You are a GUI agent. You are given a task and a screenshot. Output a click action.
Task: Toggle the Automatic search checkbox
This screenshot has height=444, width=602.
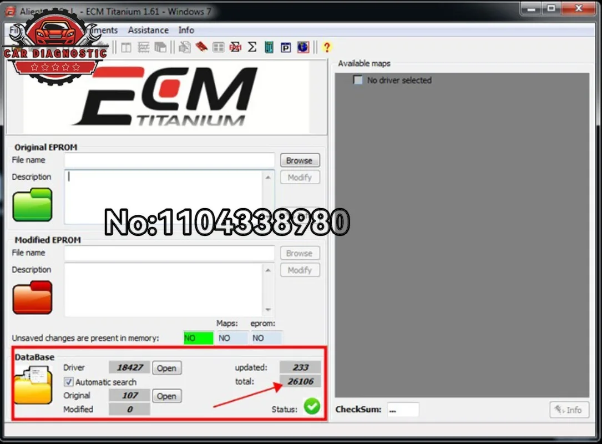pos(68,382)
